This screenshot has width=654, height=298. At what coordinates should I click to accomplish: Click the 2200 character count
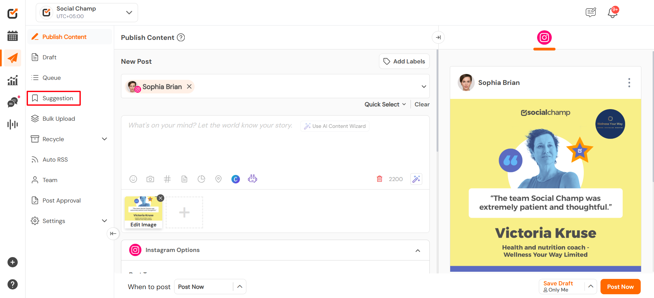[396, 179]
